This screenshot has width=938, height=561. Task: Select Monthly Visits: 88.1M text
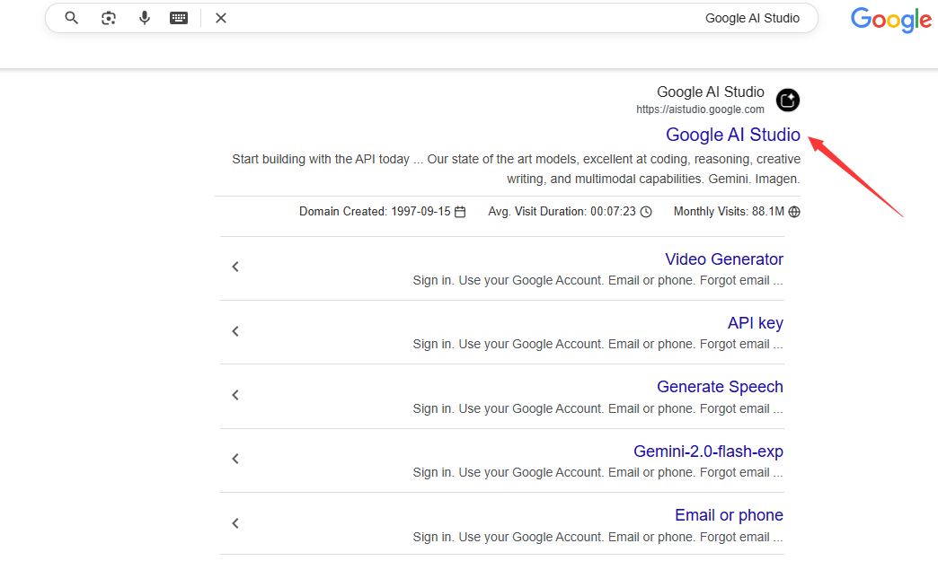(729, 212)
